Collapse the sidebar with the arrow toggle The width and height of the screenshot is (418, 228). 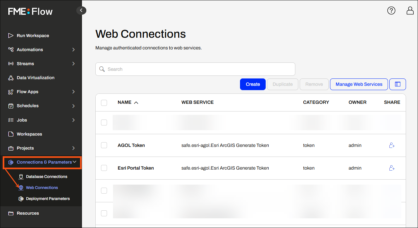click(81, 10)
